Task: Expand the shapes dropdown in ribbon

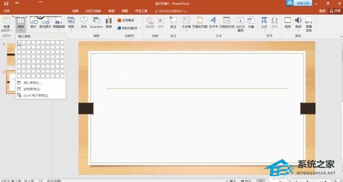Action: tap(84, 30)
